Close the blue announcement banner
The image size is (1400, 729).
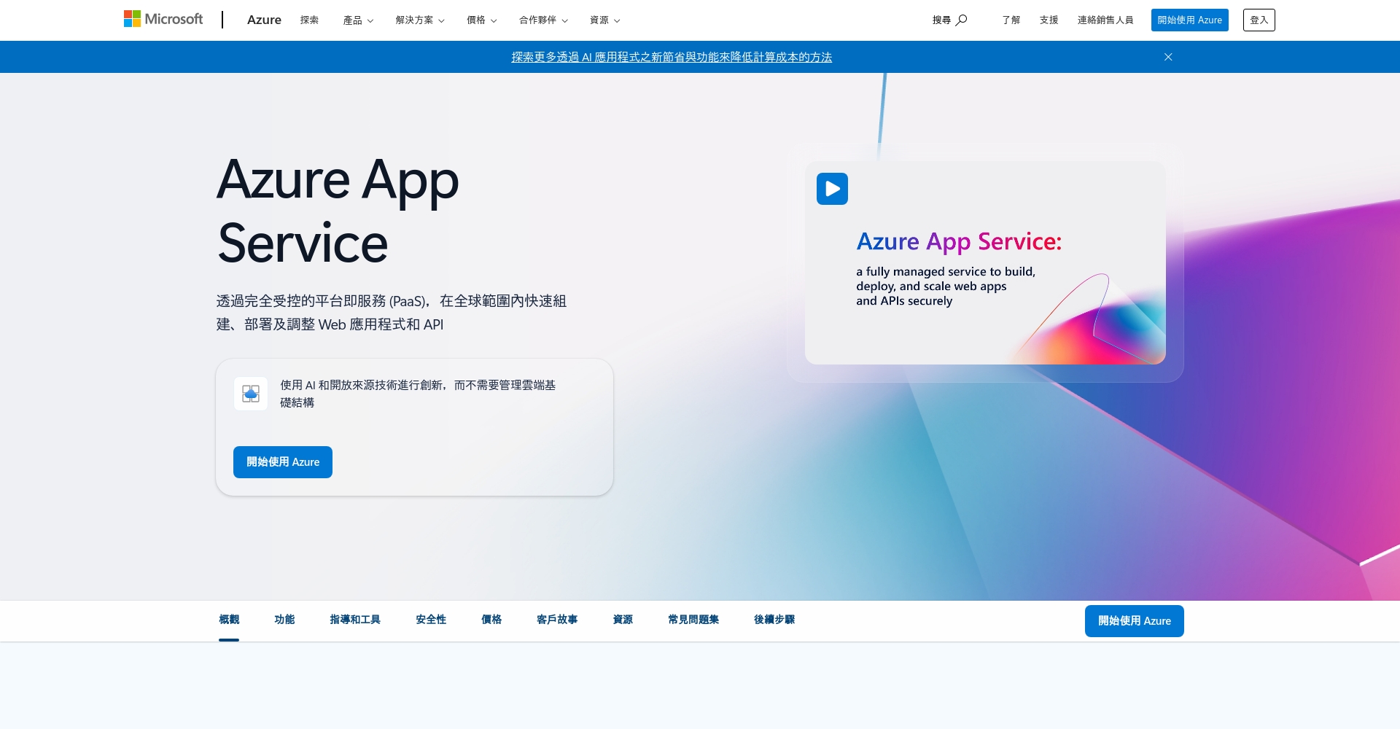[1168, 57]
